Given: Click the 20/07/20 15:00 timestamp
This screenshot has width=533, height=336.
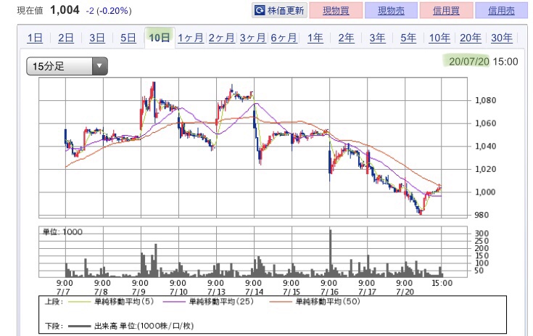Looking at the screenshot, I should point(484,62).
